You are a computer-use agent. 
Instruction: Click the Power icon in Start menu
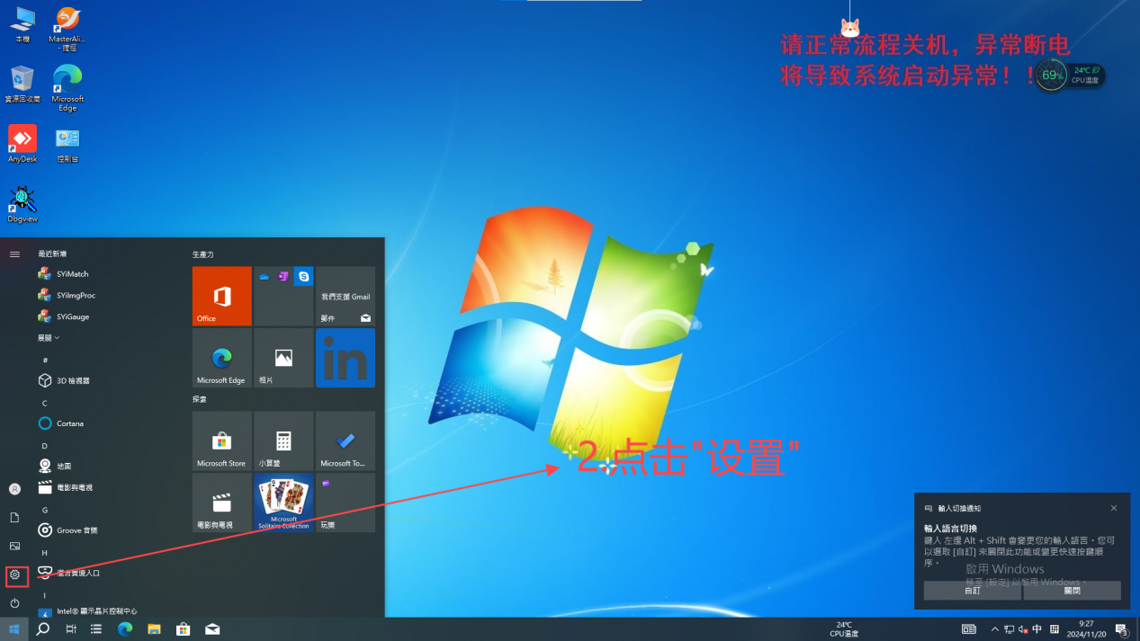coord(14,603)
